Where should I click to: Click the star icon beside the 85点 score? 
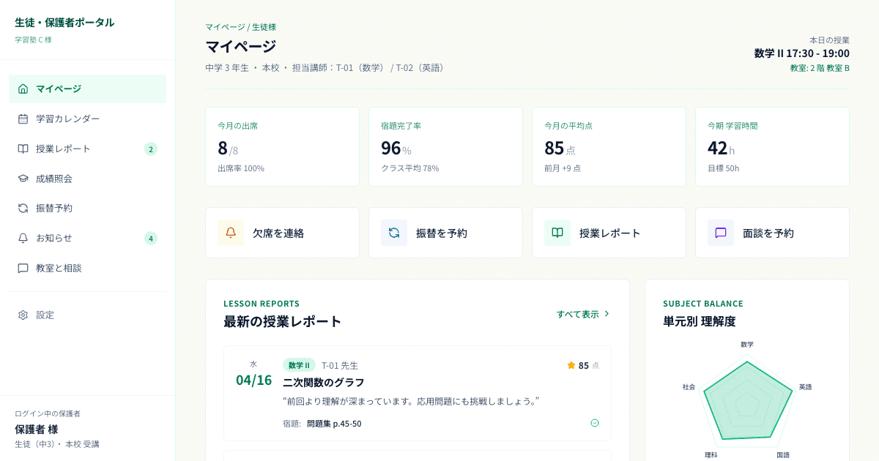[x=570, y=365]
